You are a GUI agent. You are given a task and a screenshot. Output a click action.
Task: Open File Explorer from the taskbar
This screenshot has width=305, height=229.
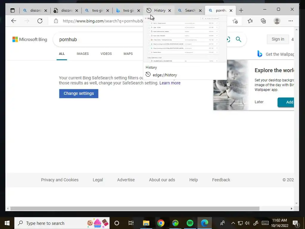click(146, 223)
